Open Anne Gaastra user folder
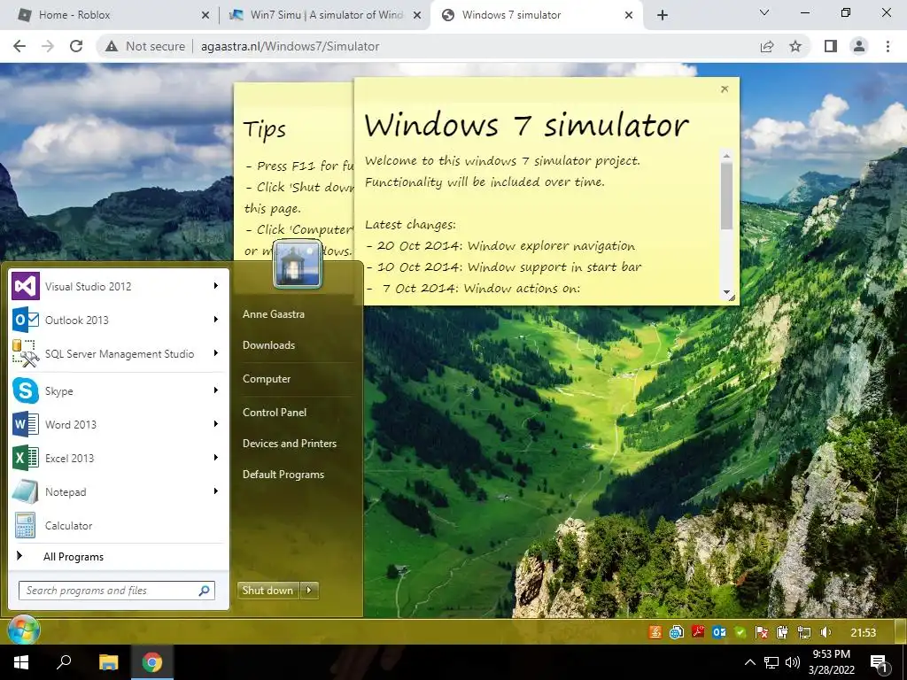Screen dimensions: 907x680 pos(274,314)
